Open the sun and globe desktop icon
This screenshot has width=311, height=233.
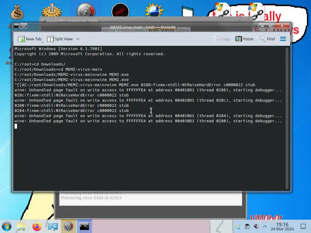[154, 10]
